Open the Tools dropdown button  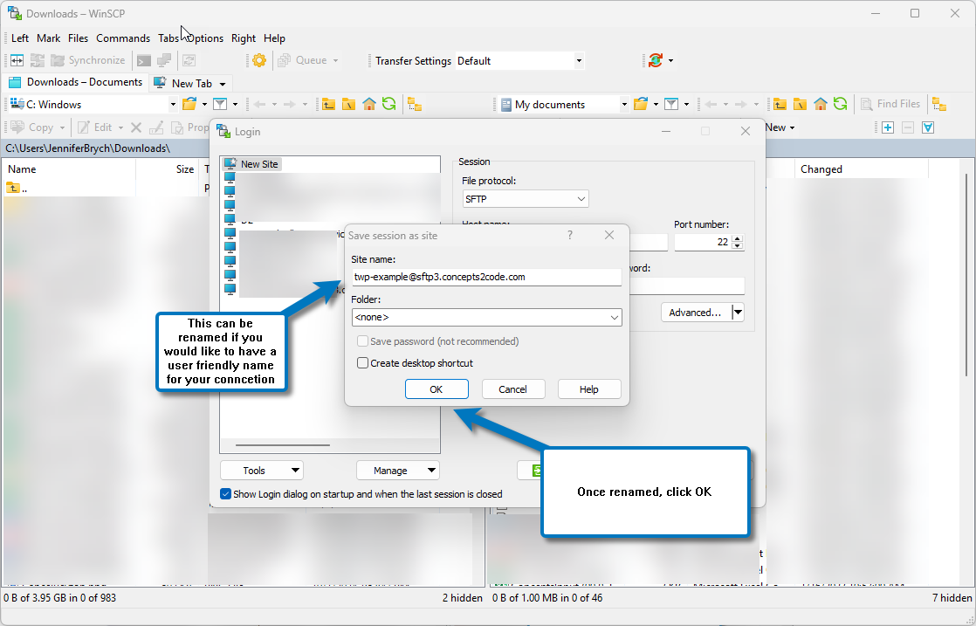(x=261, y=471)
